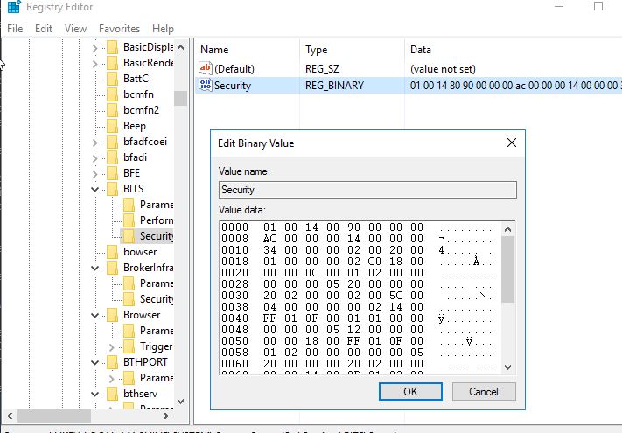Viewport: 622px width, 433px height.
Task: Open the File menu
Action: pos(15,29)
